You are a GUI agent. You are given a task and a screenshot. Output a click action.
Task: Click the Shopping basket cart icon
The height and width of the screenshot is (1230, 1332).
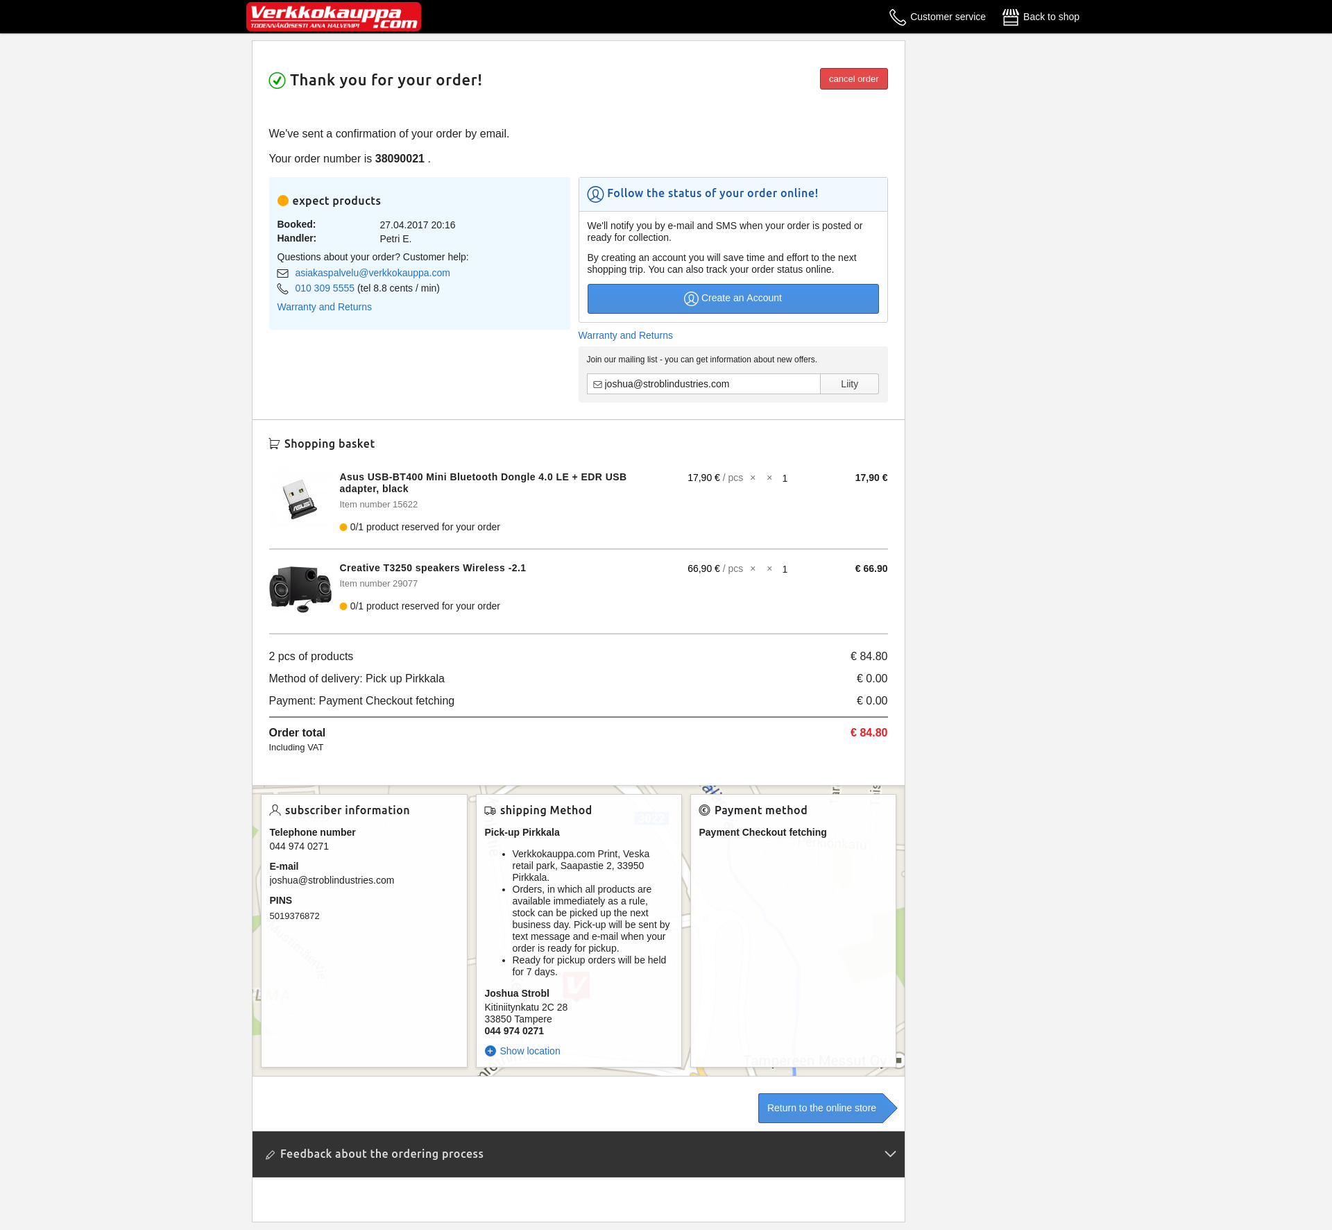pos(274,444)
